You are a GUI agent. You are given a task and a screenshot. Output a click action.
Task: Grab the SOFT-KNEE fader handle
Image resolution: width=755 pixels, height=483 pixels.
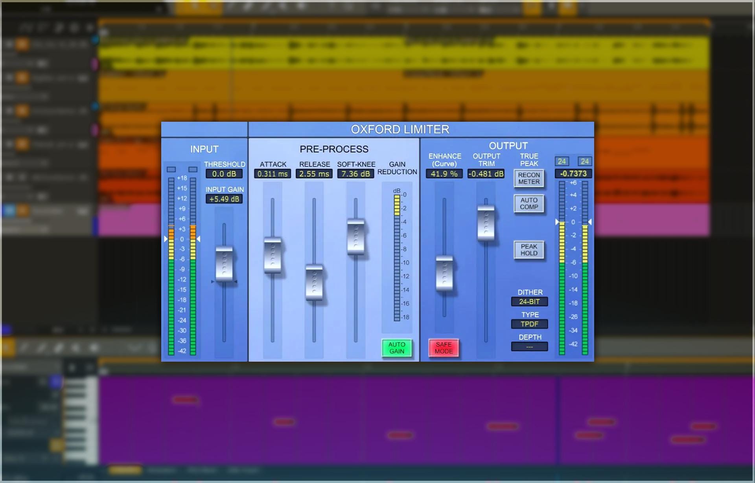click(356, 237)
